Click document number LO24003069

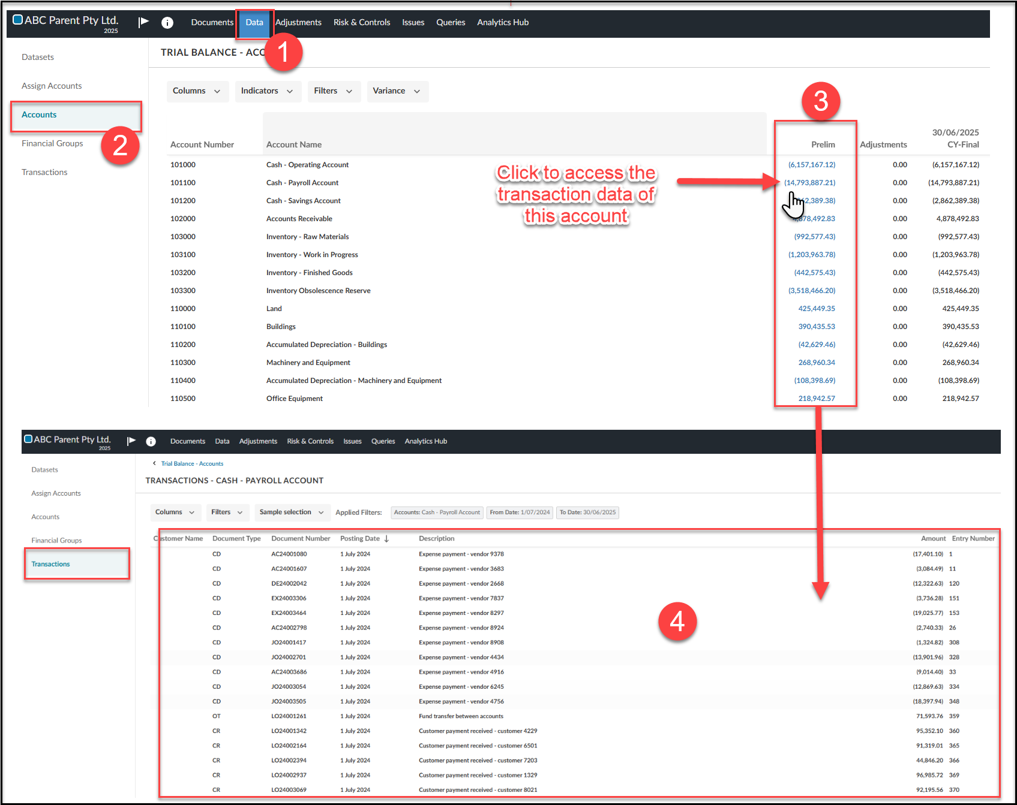tap(289, 789)
